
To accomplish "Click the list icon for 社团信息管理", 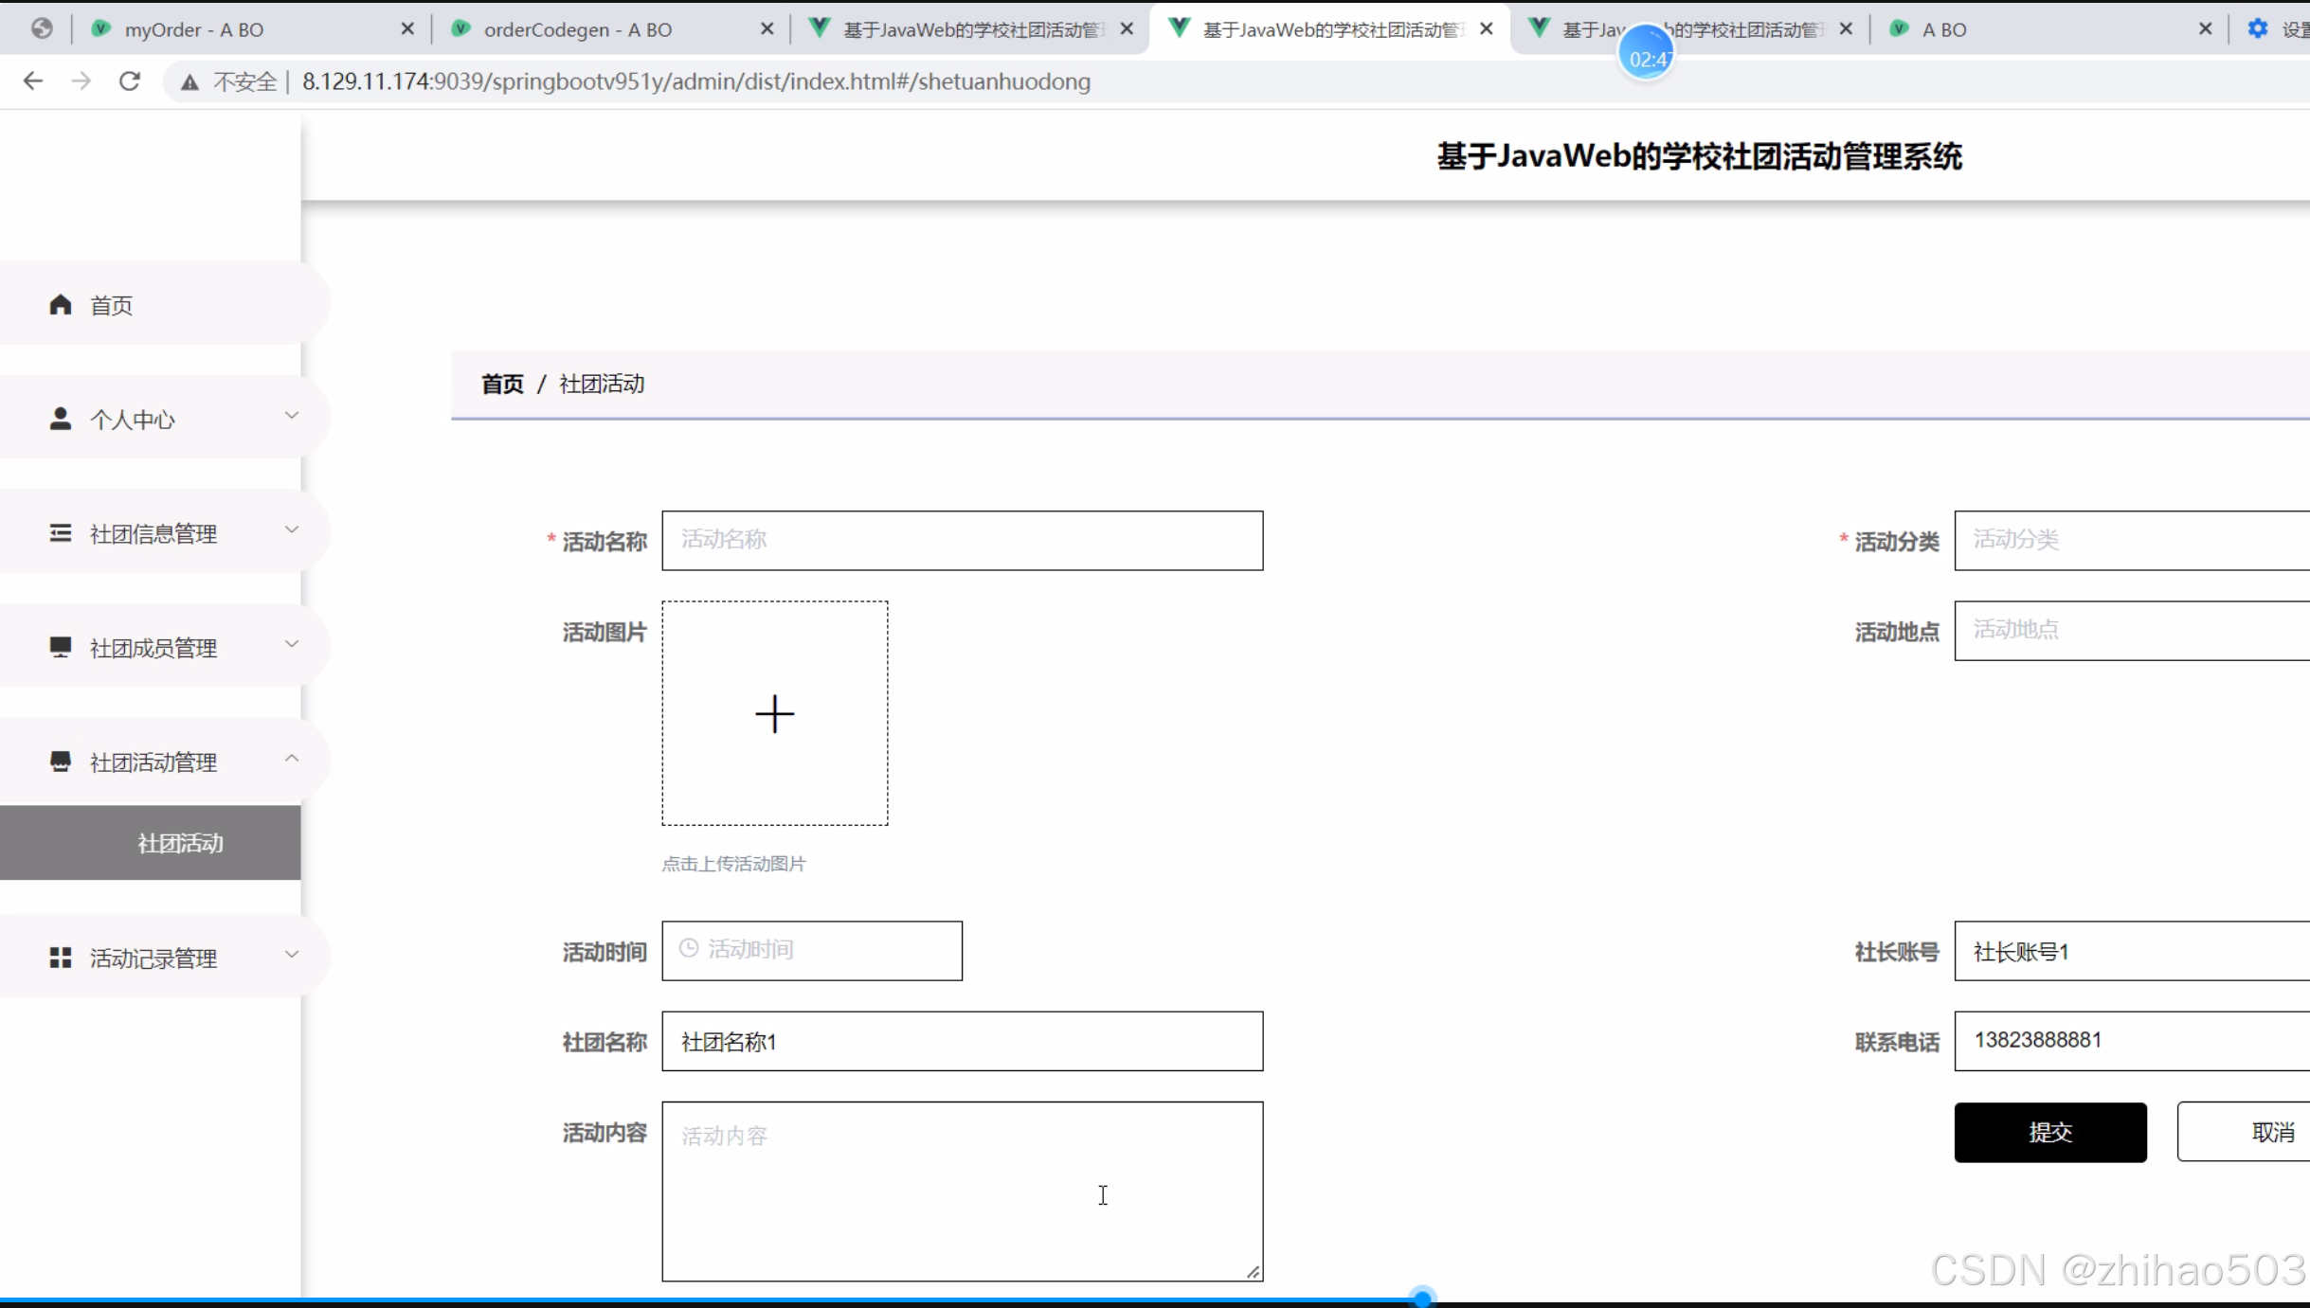I will click(x=61, y=533).
